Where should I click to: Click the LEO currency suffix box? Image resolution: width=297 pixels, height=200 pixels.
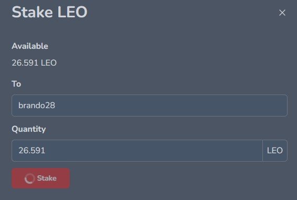275,151
